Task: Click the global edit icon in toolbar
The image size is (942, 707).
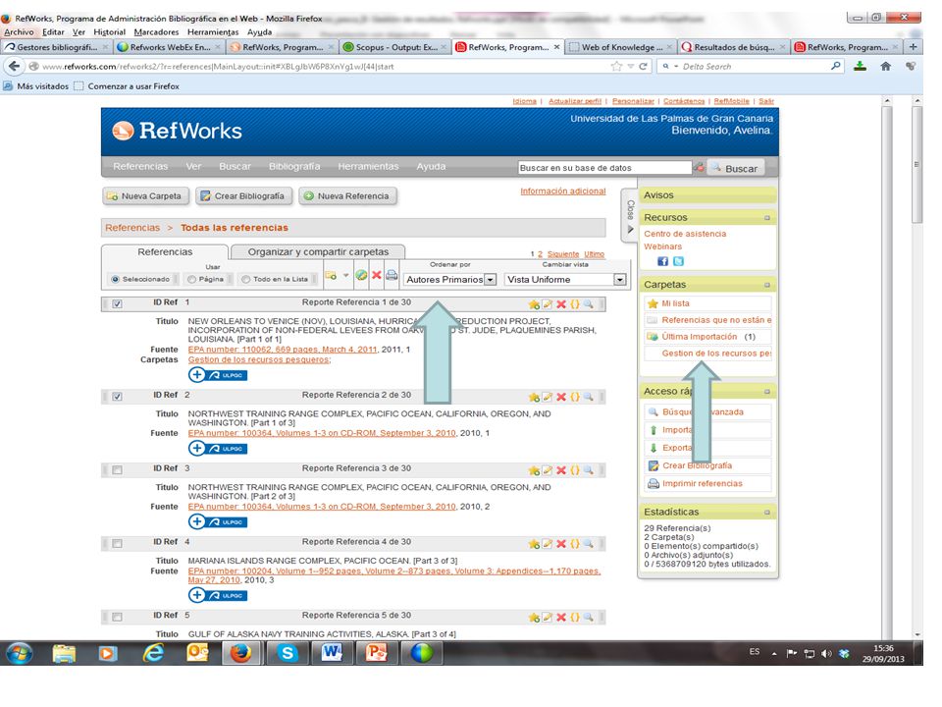Action: pyautogui.click(x=361, y=275)
